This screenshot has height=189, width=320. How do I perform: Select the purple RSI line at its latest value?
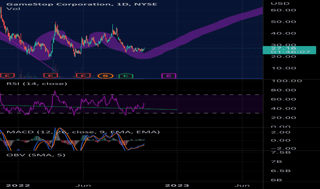(x=144, y=103)
